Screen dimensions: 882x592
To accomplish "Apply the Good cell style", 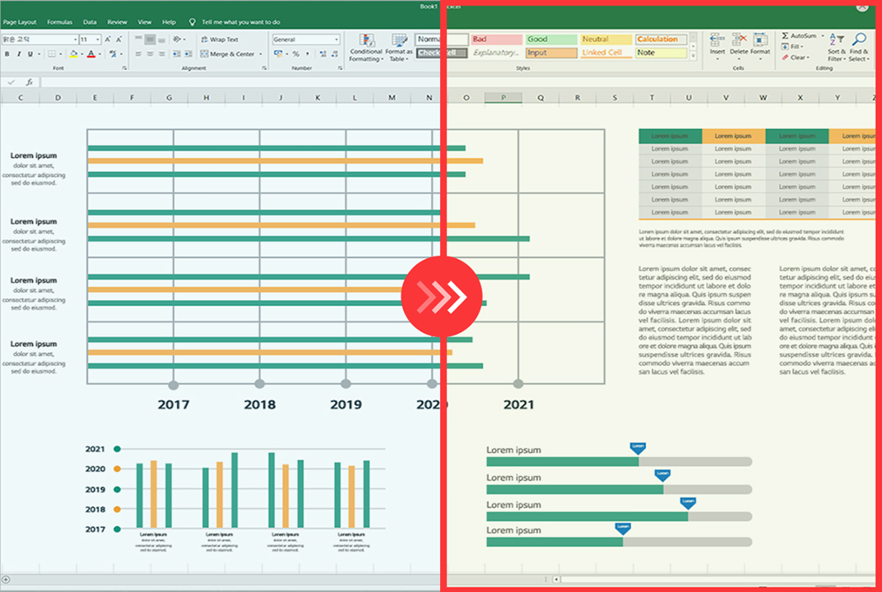I will (550, 39).
